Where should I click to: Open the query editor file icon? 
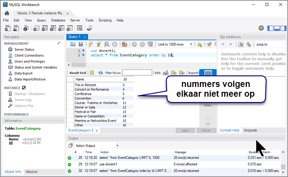(x=73, y=44)
